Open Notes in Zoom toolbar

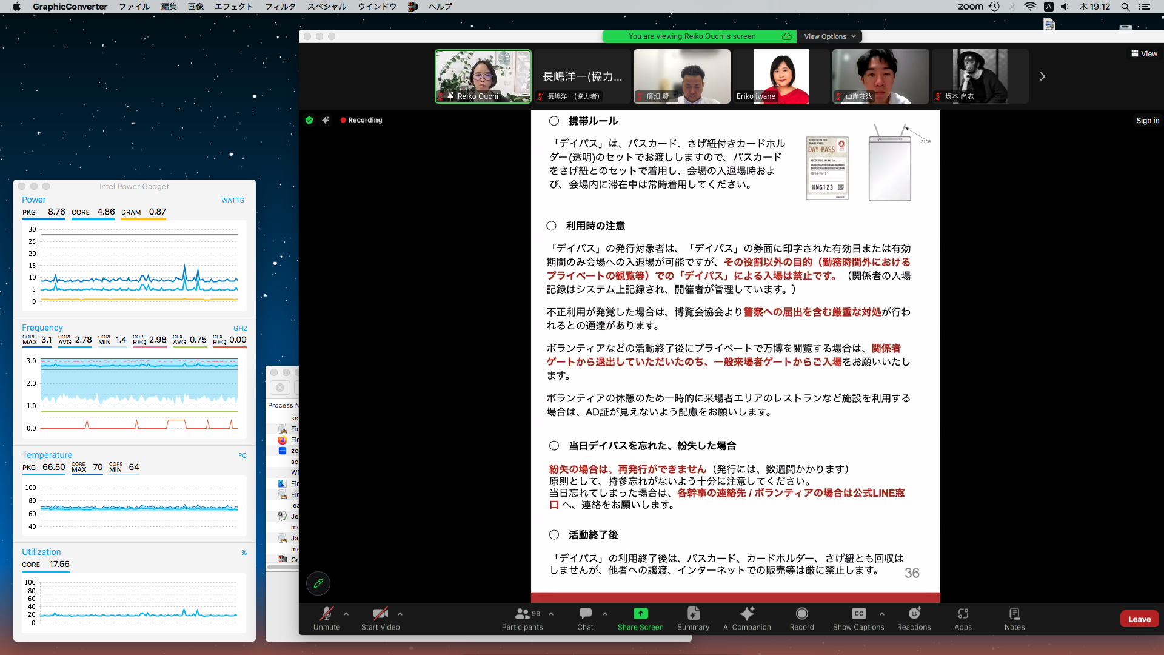coord(1014,614)
